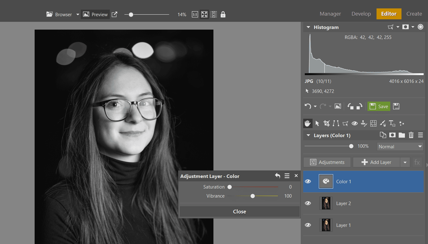Viewport: 428px width, 244px height.
Task: Select the Crop tool
Action: click(327, 123)
